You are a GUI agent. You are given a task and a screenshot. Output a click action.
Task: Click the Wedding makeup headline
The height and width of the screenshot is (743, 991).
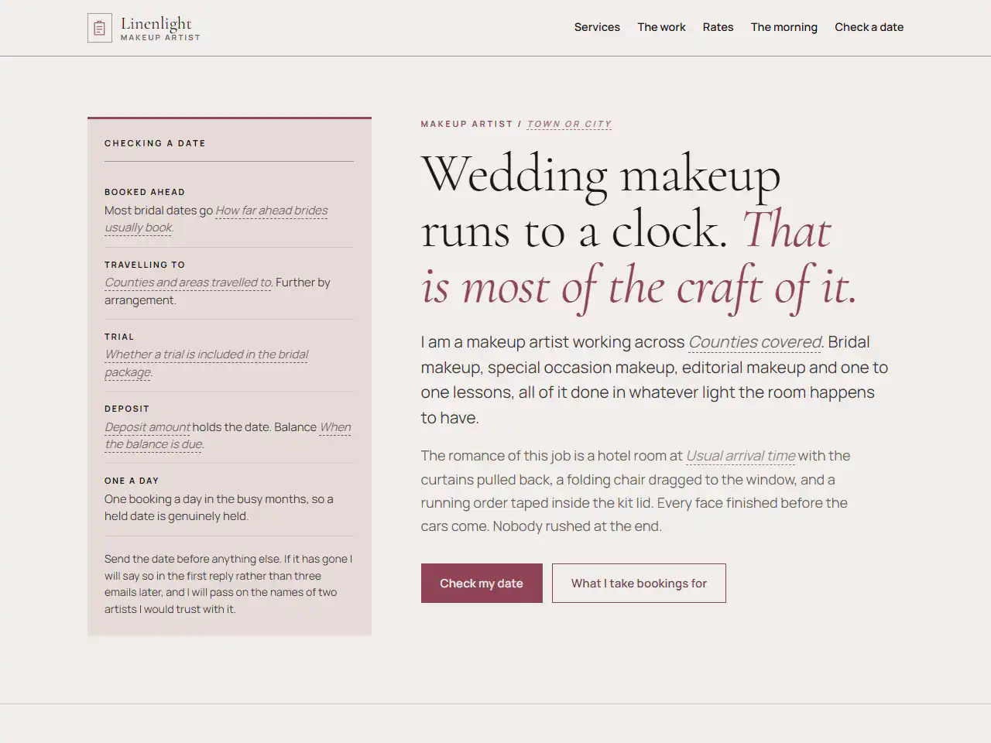[640, 231]
